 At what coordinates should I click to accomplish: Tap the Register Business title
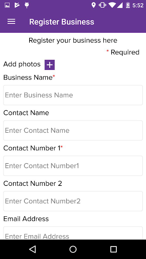tap(62, 22)
